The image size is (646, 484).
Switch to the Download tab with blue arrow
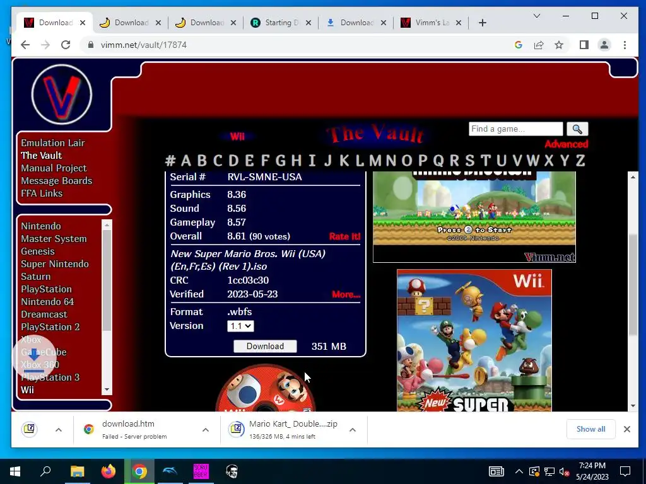tap(356, 23)
